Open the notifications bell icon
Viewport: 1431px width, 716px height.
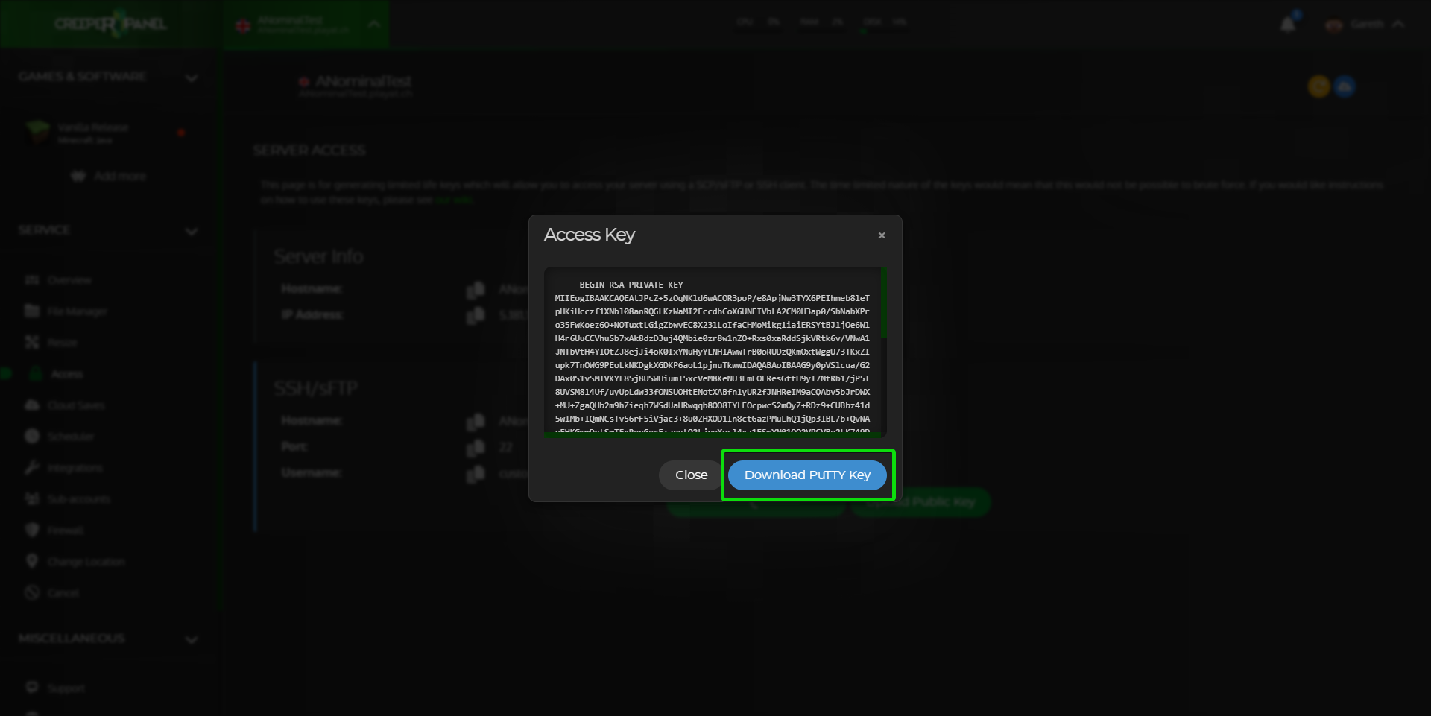pyautogui.click(x=1288, y=25)
